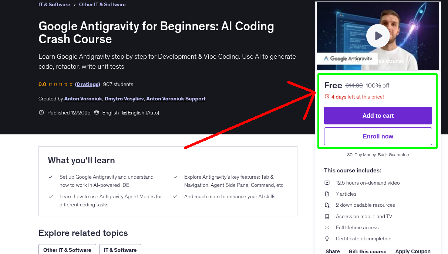This screenshot has width=448, height=254.
Task: Click the globe icon next to English
Action: point(96,113)
